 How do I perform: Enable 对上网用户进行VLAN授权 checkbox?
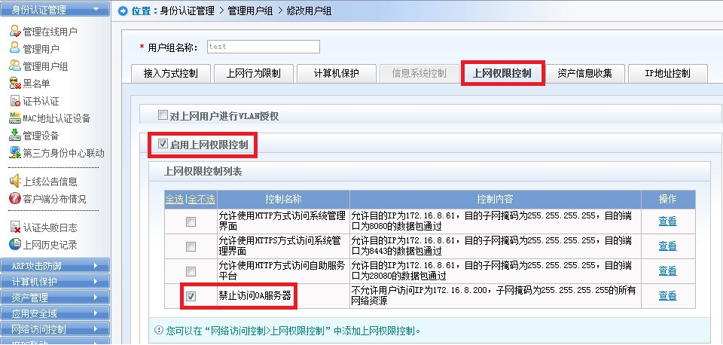pyautogui.click(x=163, y=115)
